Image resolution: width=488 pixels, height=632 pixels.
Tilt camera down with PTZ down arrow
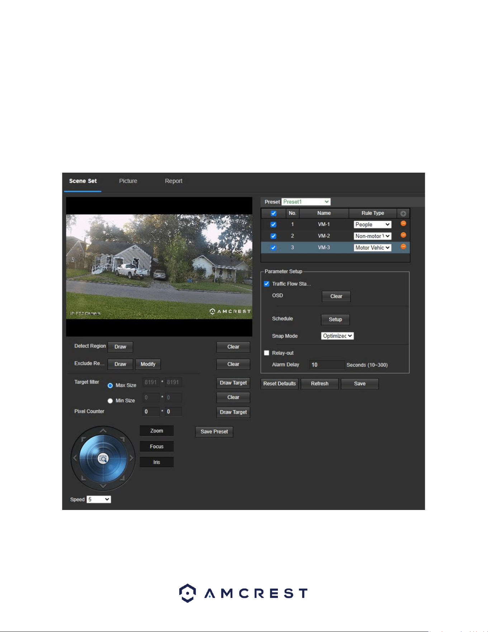point(103,486)
